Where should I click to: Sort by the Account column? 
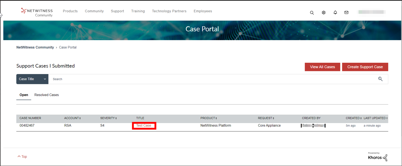pyautogui.click(x=72, y=118)
